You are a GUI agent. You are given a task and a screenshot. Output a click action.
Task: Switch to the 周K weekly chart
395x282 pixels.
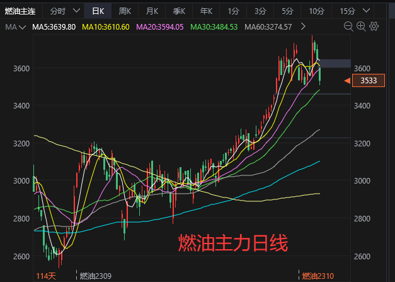(125, 11)
